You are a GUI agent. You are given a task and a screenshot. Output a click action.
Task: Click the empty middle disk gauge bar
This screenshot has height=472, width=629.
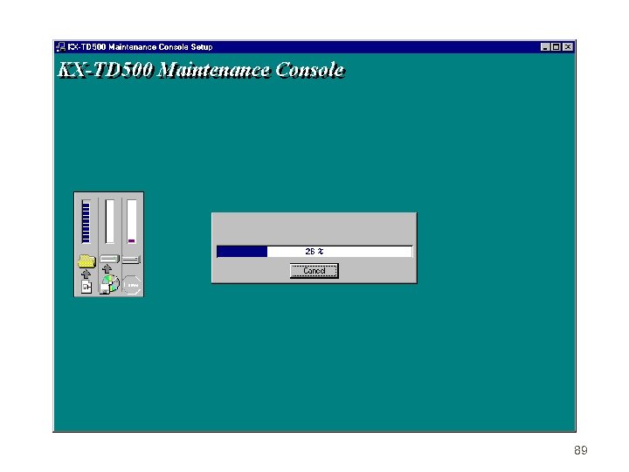pos(109,221)
